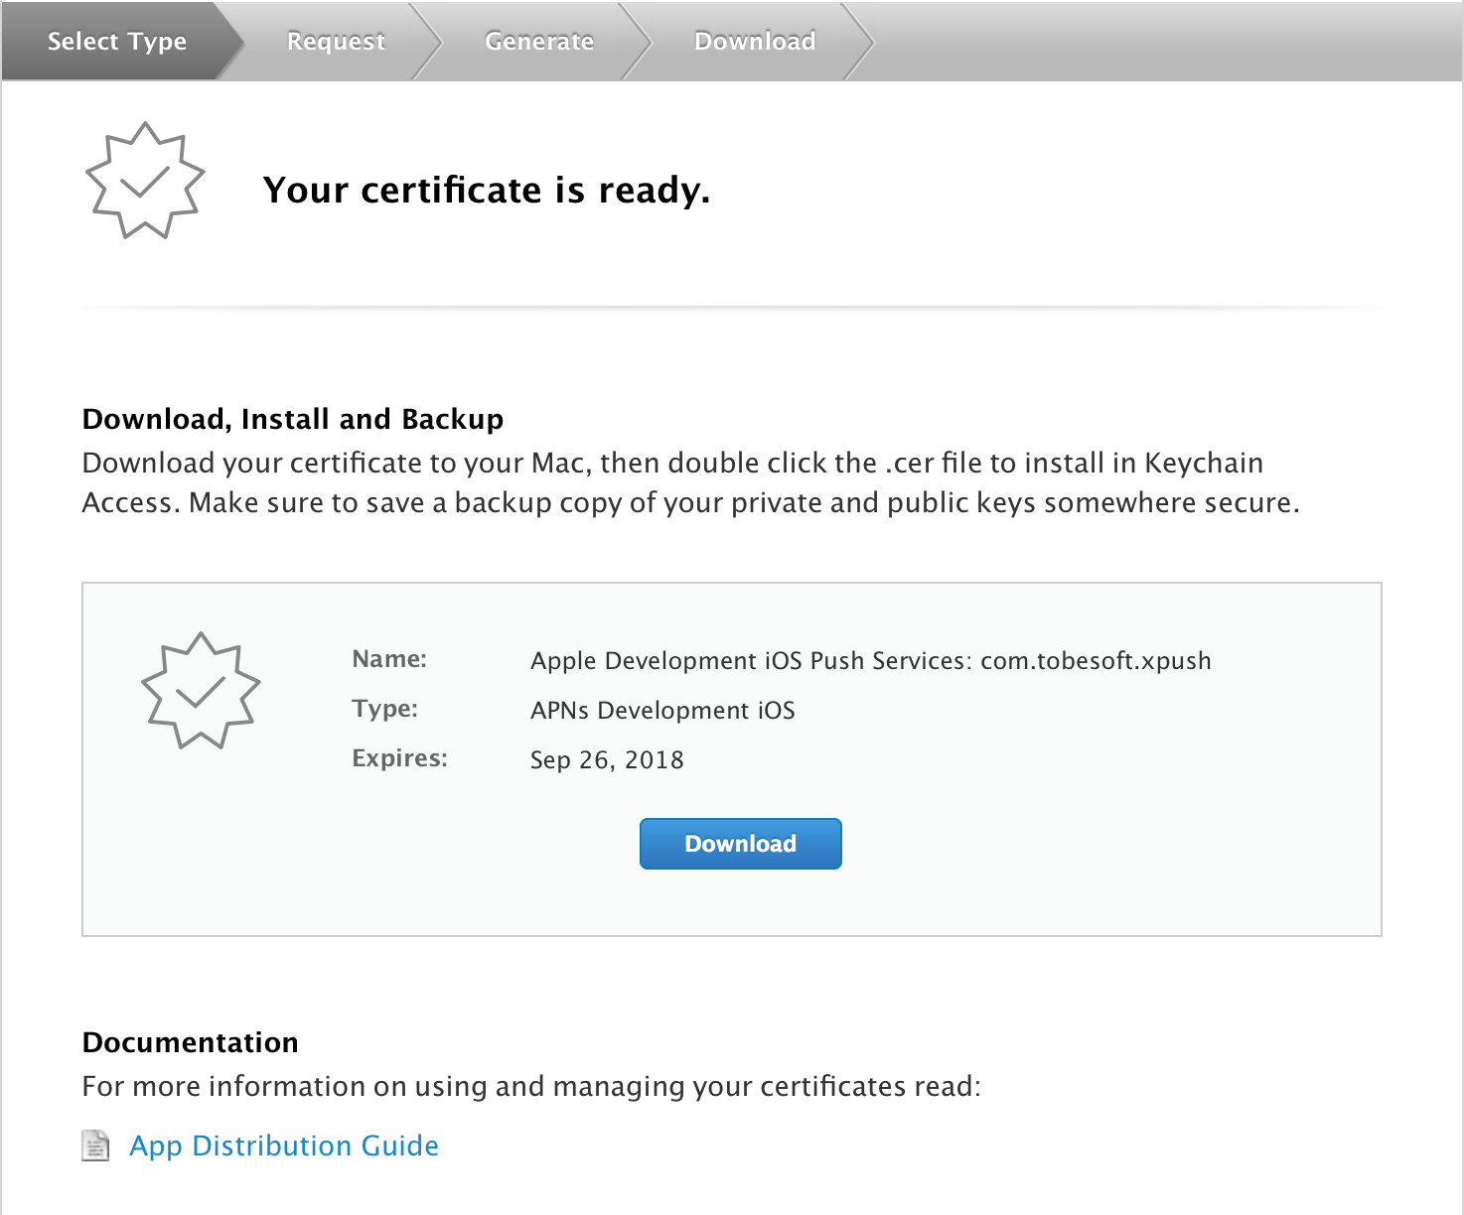Open the Generate step
This screenshot has width=1464, height=1215.
(539, 42)
